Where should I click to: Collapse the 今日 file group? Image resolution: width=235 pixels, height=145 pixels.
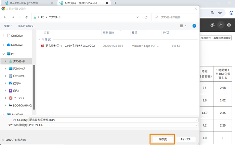tap(39, 39)
